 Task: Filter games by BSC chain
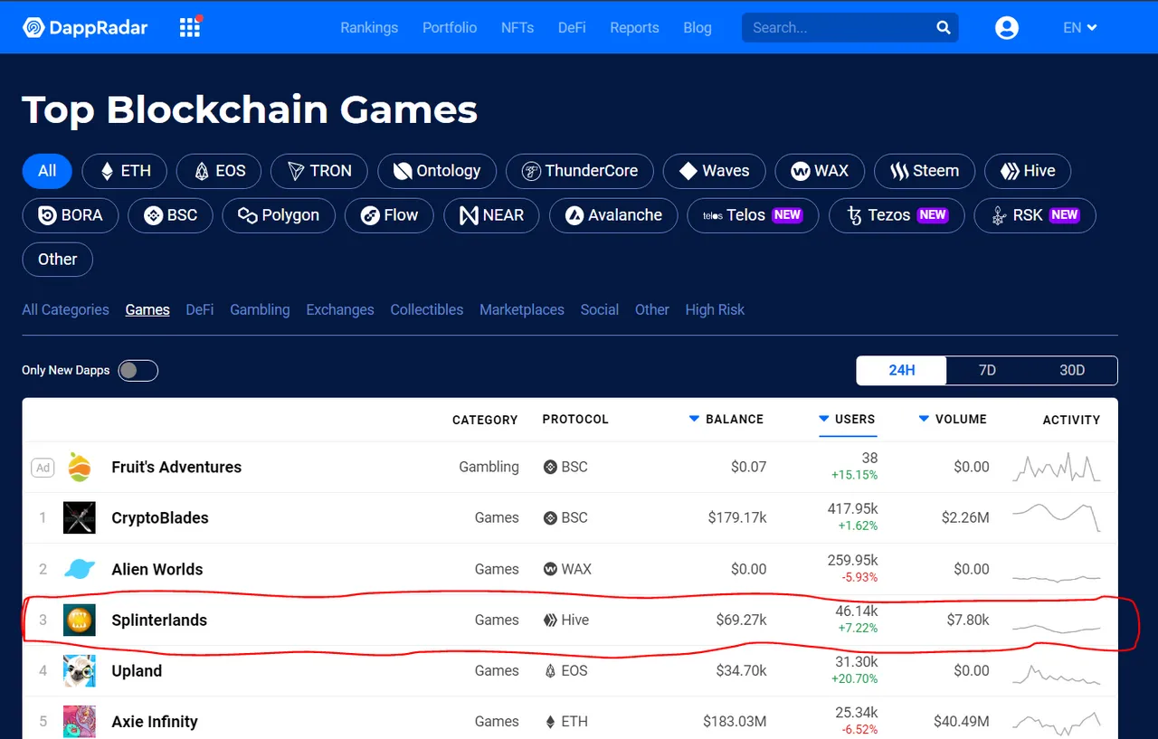pyautogui.click(x=170, y=215)
